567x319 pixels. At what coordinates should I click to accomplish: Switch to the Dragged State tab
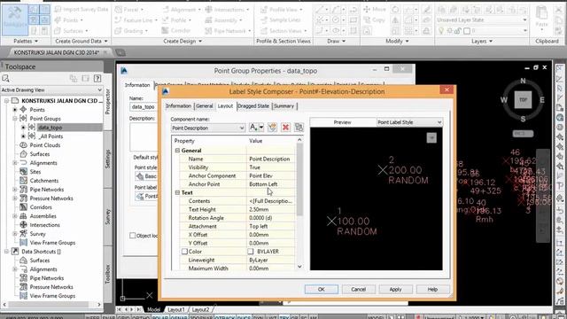253,106
